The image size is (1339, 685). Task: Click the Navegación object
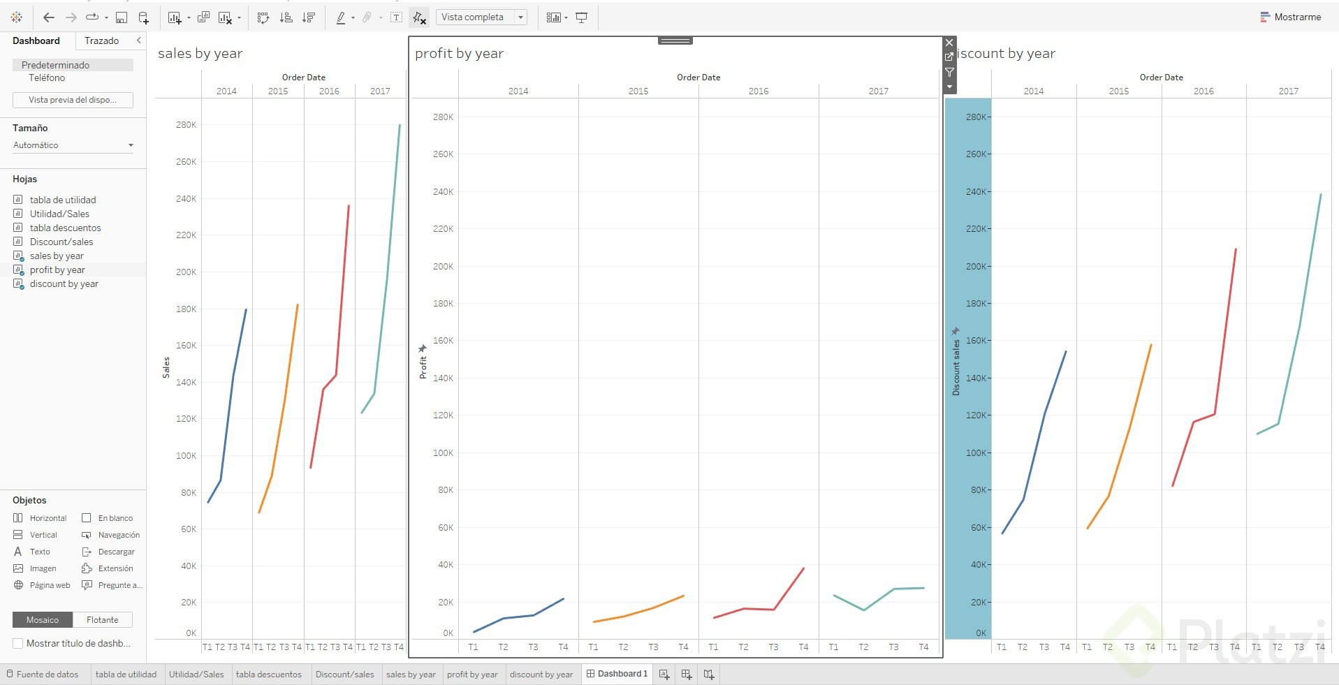[x=111, y=535]
